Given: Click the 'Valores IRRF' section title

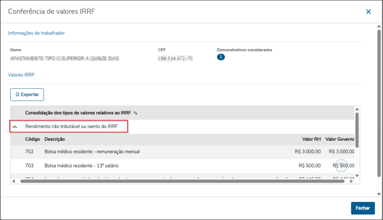Looking at the screenshot, I should 21,75.
